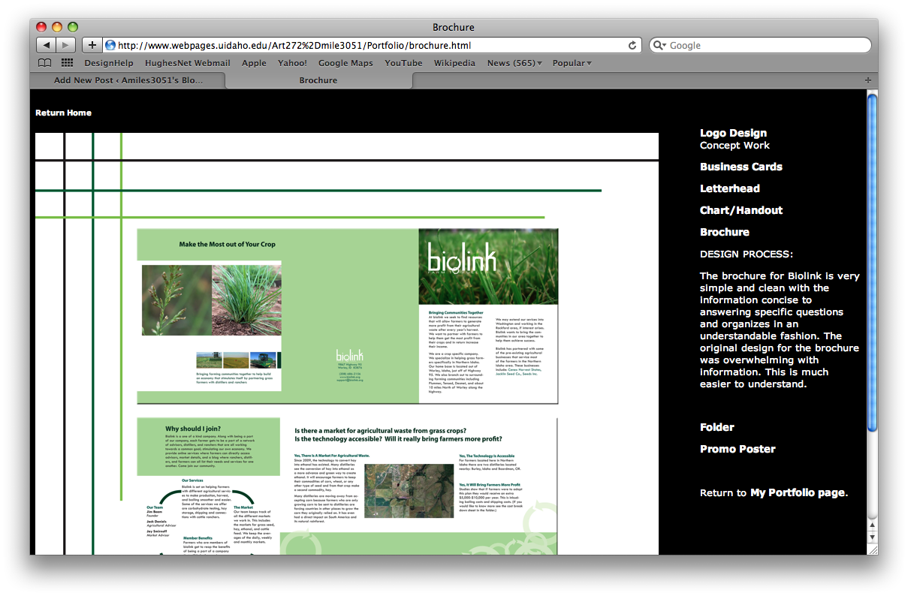This screenshot has height=596, width=908.
Task: Click the Back navigation arrow button
Action: click(46, 45)
